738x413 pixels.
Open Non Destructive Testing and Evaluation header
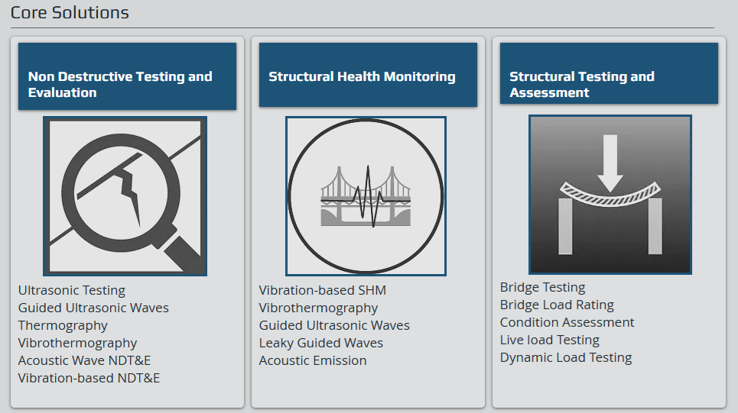pyautogui.click(x=127, y=76)
